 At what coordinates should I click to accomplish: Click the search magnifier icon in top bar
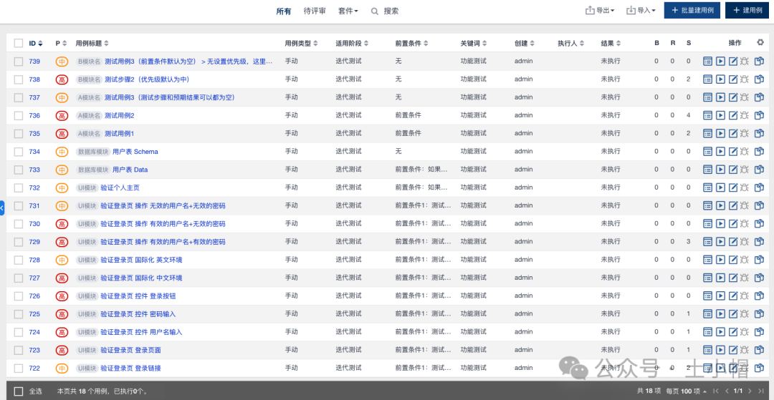(375, 11)
